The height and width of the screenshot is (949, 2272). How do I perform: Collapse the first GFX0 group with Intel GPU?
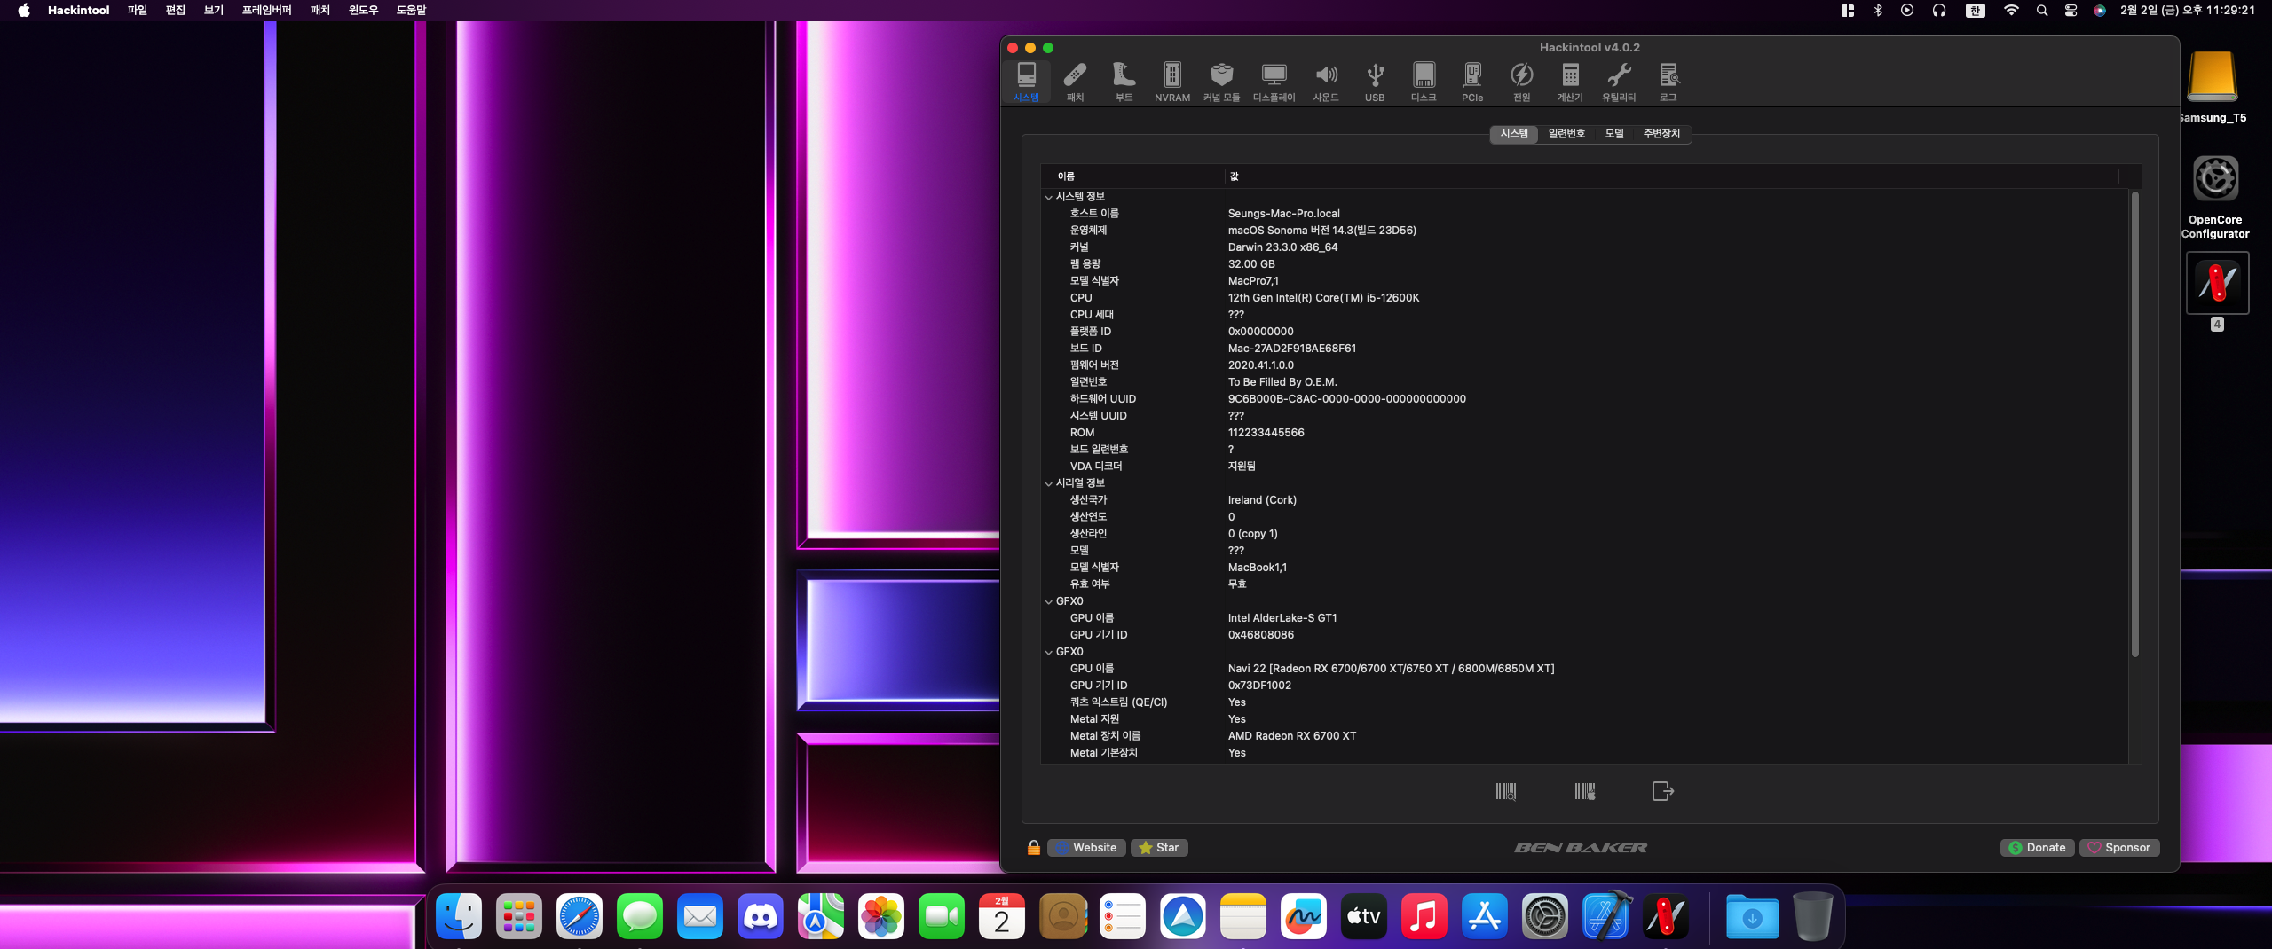(1048, 601)
